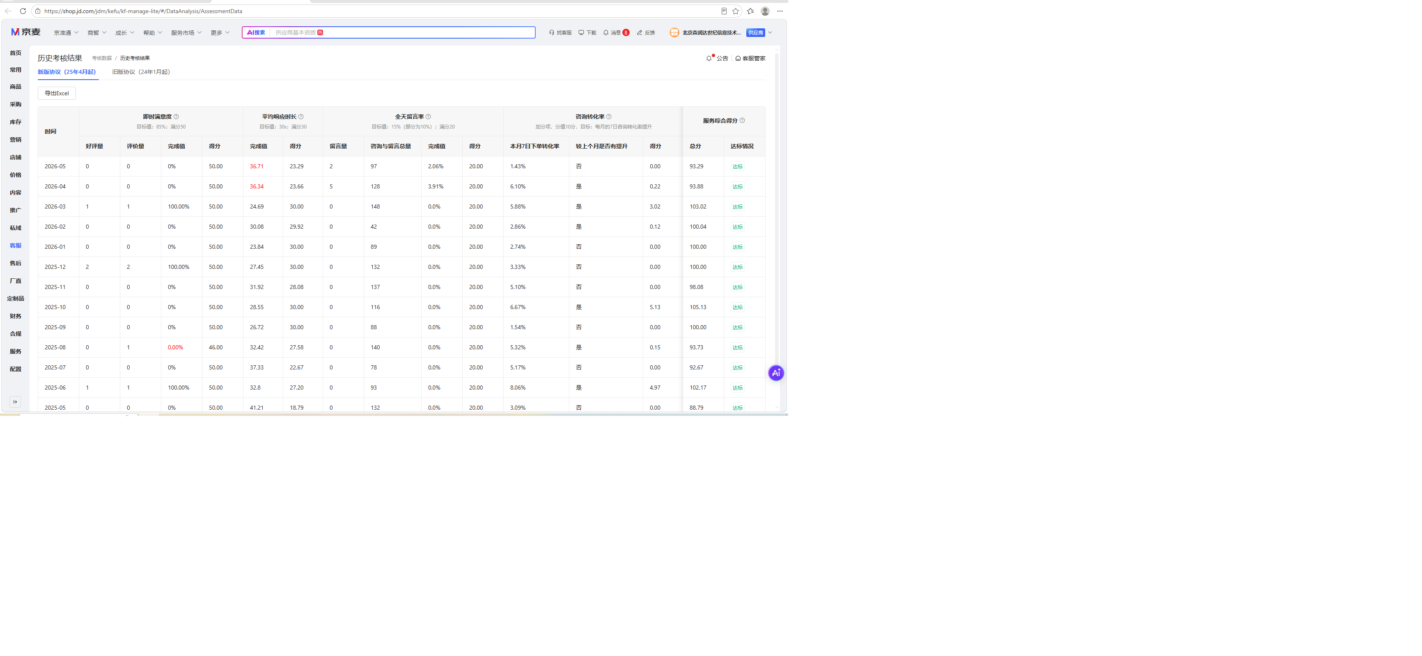Reload the page with refresh icon
The width and height of the screenshot is (1422, 656).
[23, 11]
